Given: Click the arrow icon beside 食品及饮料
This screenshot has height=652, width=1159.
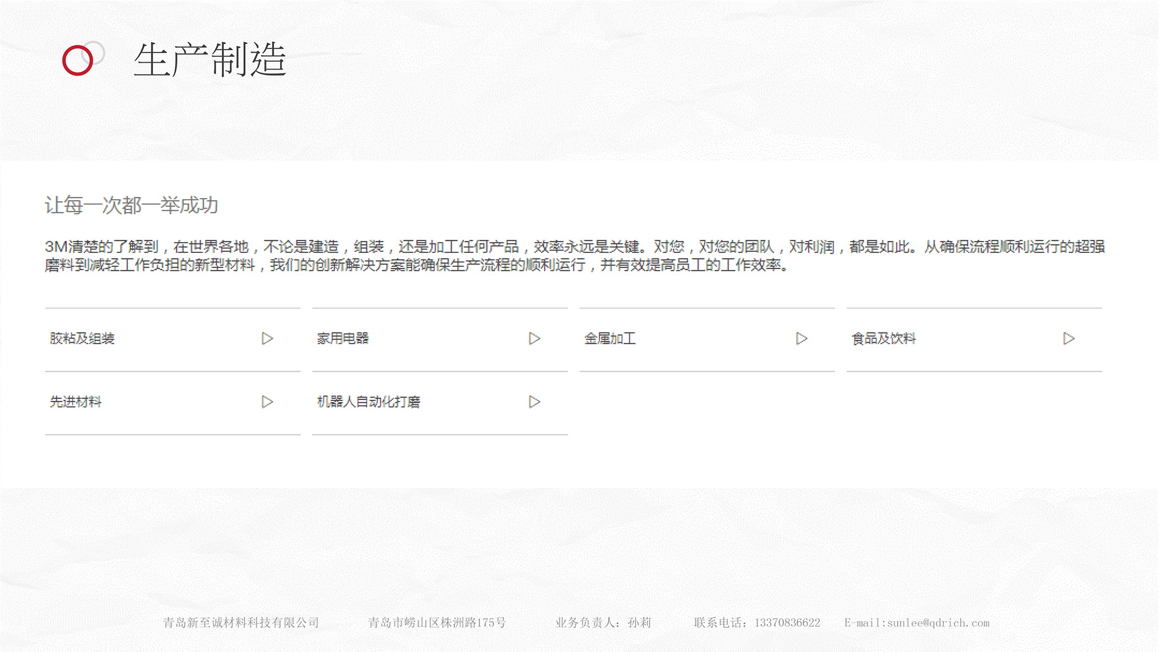Looking at the screenshot, I should tap(1068, 339).
